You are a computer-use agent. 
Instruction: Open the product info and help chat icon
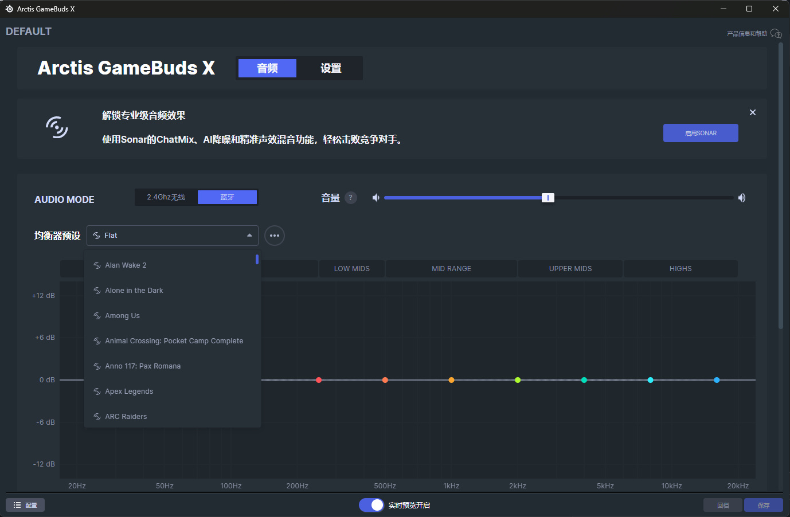click(776, 33)
